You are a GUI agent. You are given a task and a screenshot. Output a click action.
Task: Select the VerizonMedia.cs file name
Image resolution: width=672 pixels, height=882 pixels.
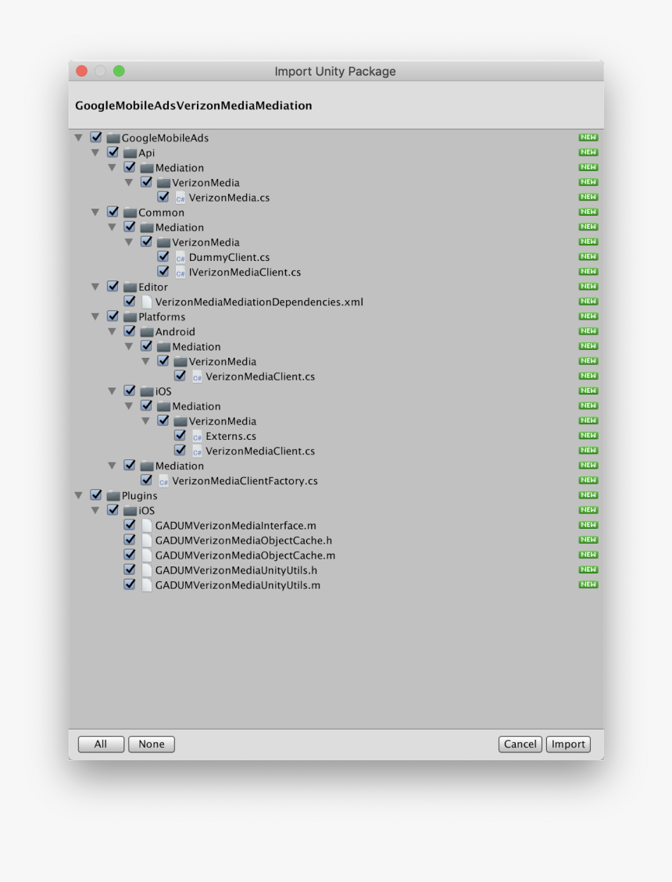click(229, 198)
